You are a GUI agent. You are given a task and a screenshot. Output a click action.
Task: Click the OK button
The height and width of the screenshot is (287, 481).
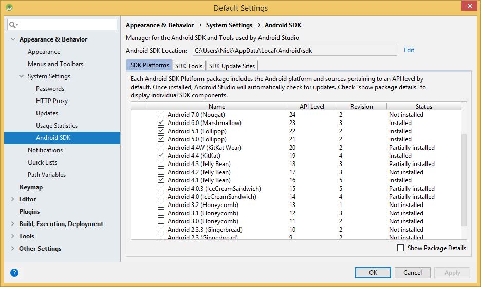(373, 273)
